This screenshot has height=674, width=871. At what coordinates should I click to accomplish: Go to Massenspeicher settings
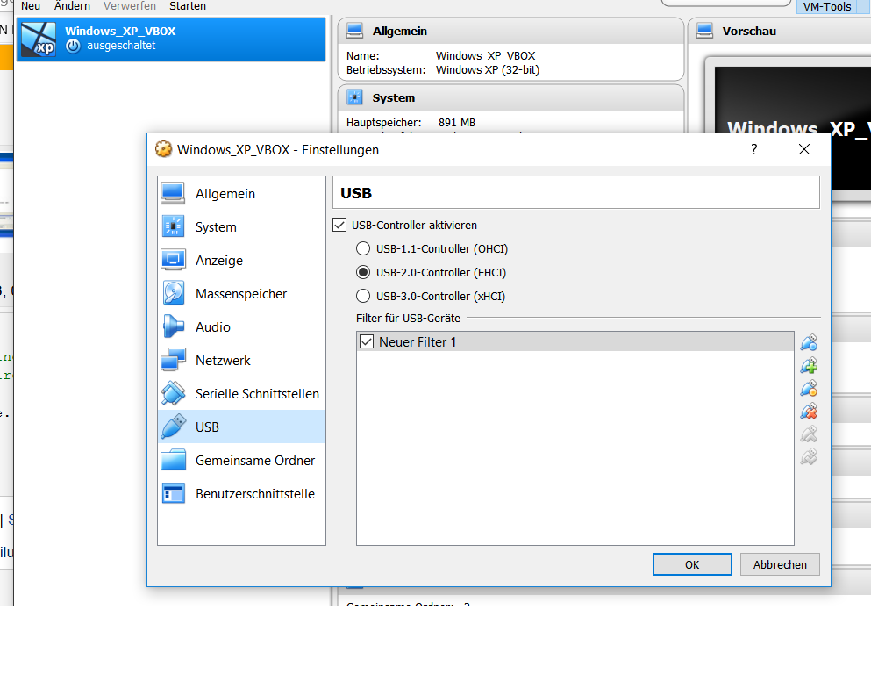tap(241, 293)
